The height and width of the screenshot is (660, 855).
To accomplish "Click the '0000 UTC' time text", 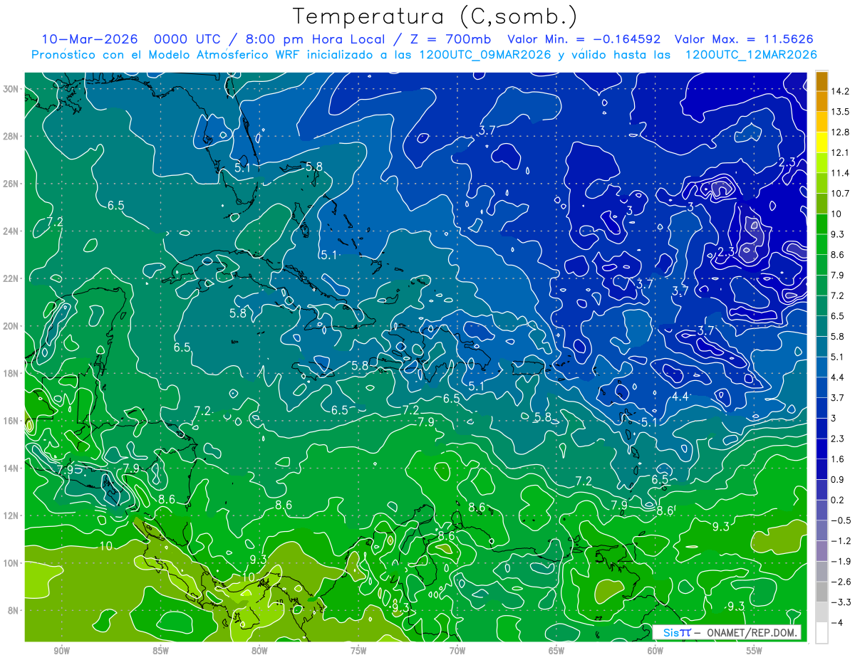I will coord(187,39).
